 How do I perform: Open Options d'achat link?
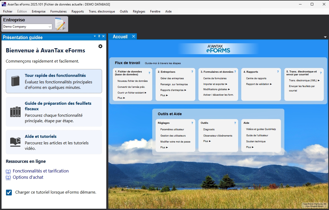pyautogui.click(x=28, y=177)
